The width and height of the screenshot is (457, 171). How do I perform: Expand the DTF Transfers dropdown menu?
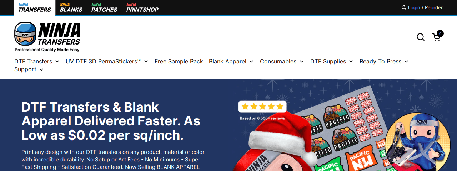37,61
